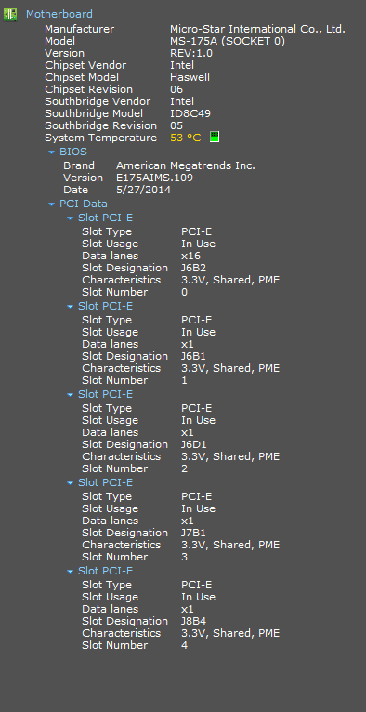
Task: Collapse the first Slot PCI-E x16 entry
Action: point(70,218)
